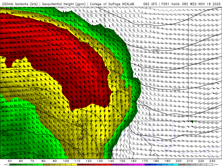Click the 10080 contour label over the white area

(155, 50)
